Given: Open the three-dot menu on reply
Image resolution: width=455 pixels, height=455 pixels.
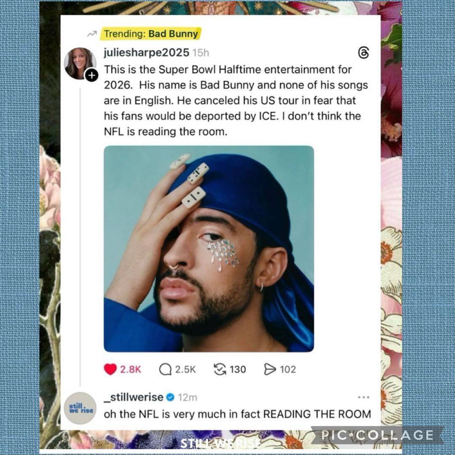Looking at the screenshot, I should (x=364, y=397).
